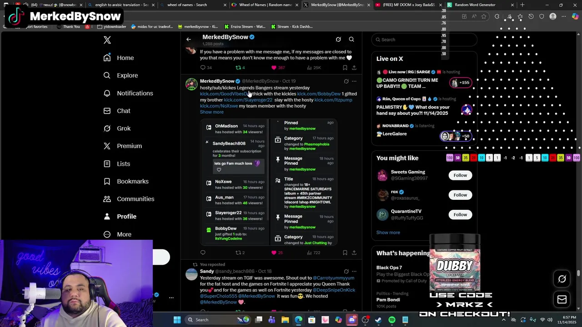Open Lists in the sidebar
This screenshot has height=327, width=582.
tap(117, 163)
